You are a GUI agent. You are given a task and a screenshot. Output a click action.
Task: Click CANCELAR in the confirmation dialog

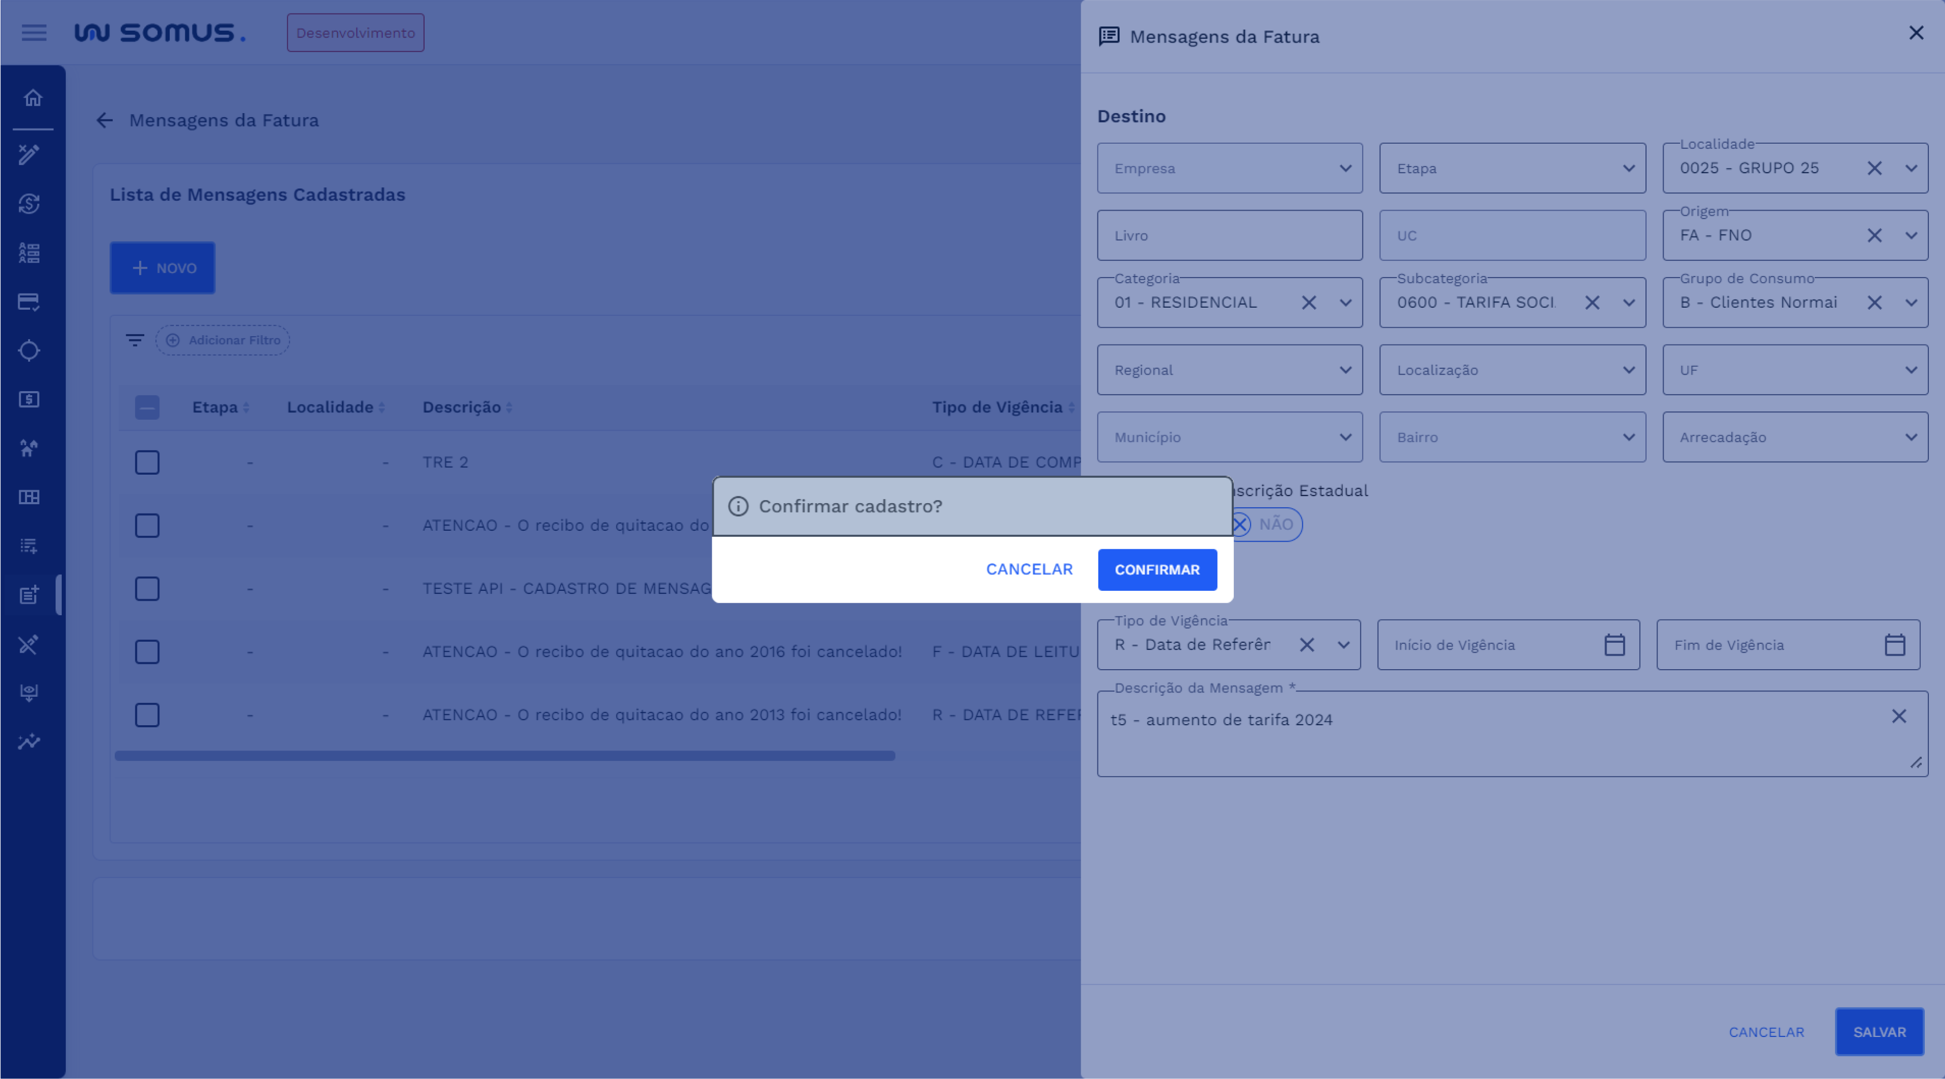point(1028,570)
